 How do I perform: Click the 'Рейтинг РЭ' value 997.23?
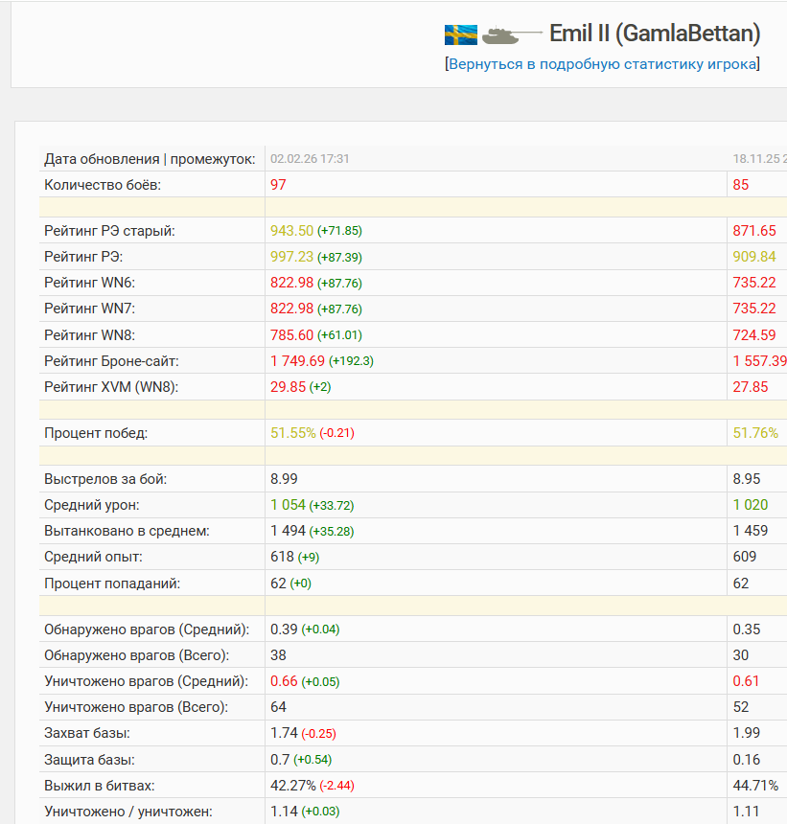click(x=291, y=257)
